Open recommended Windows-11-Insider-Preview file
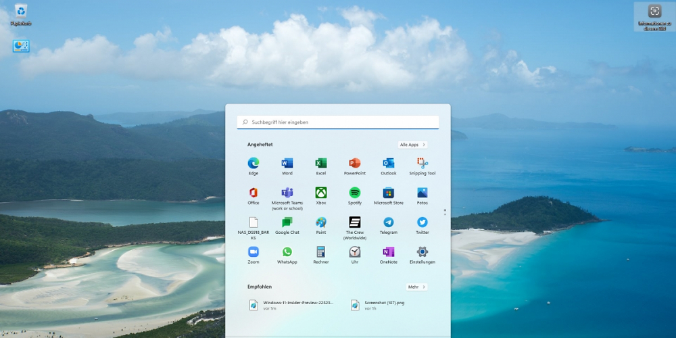The height and width of the screenshot is (338, 676). coord(291,306)
